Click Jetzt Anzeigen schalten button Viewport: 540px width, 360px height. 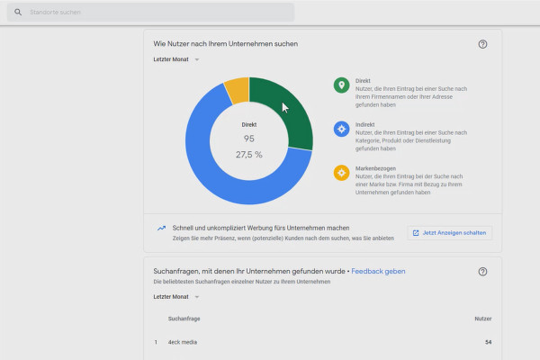449,233
